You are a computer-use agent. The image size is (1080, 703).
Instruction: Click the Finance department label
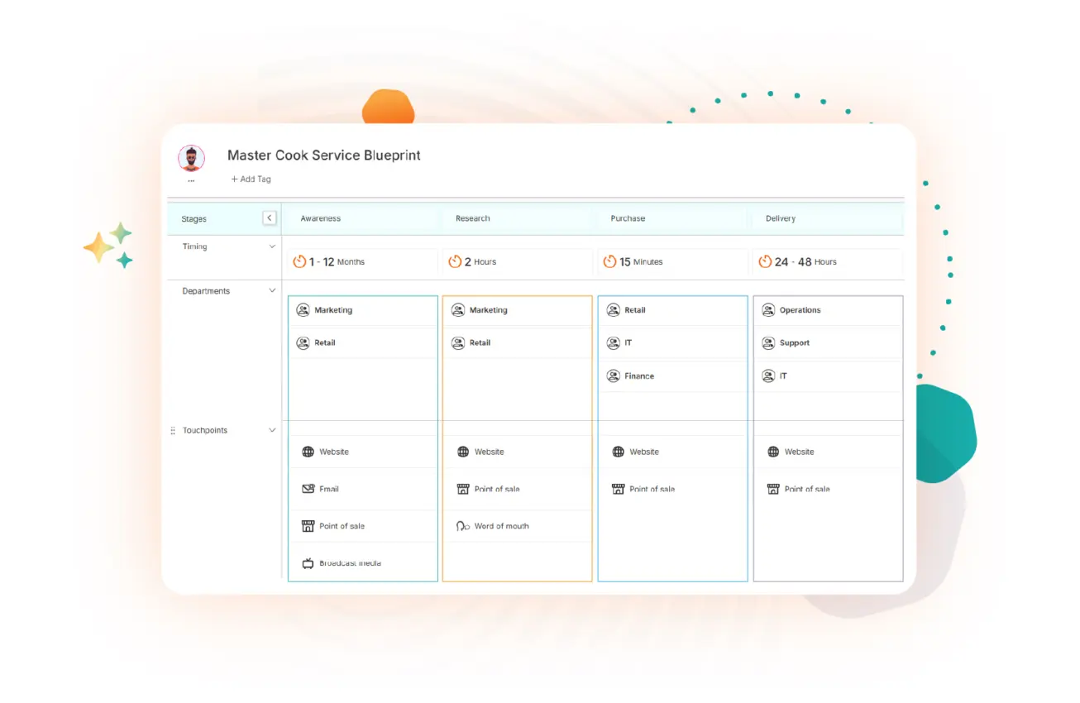(639, 375)
